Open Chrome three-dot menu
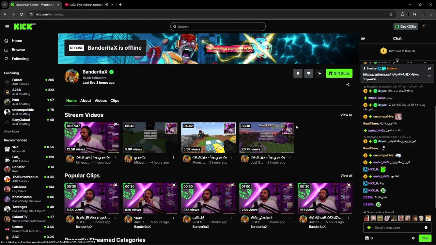436x245 pixels. tap(431, 14)
